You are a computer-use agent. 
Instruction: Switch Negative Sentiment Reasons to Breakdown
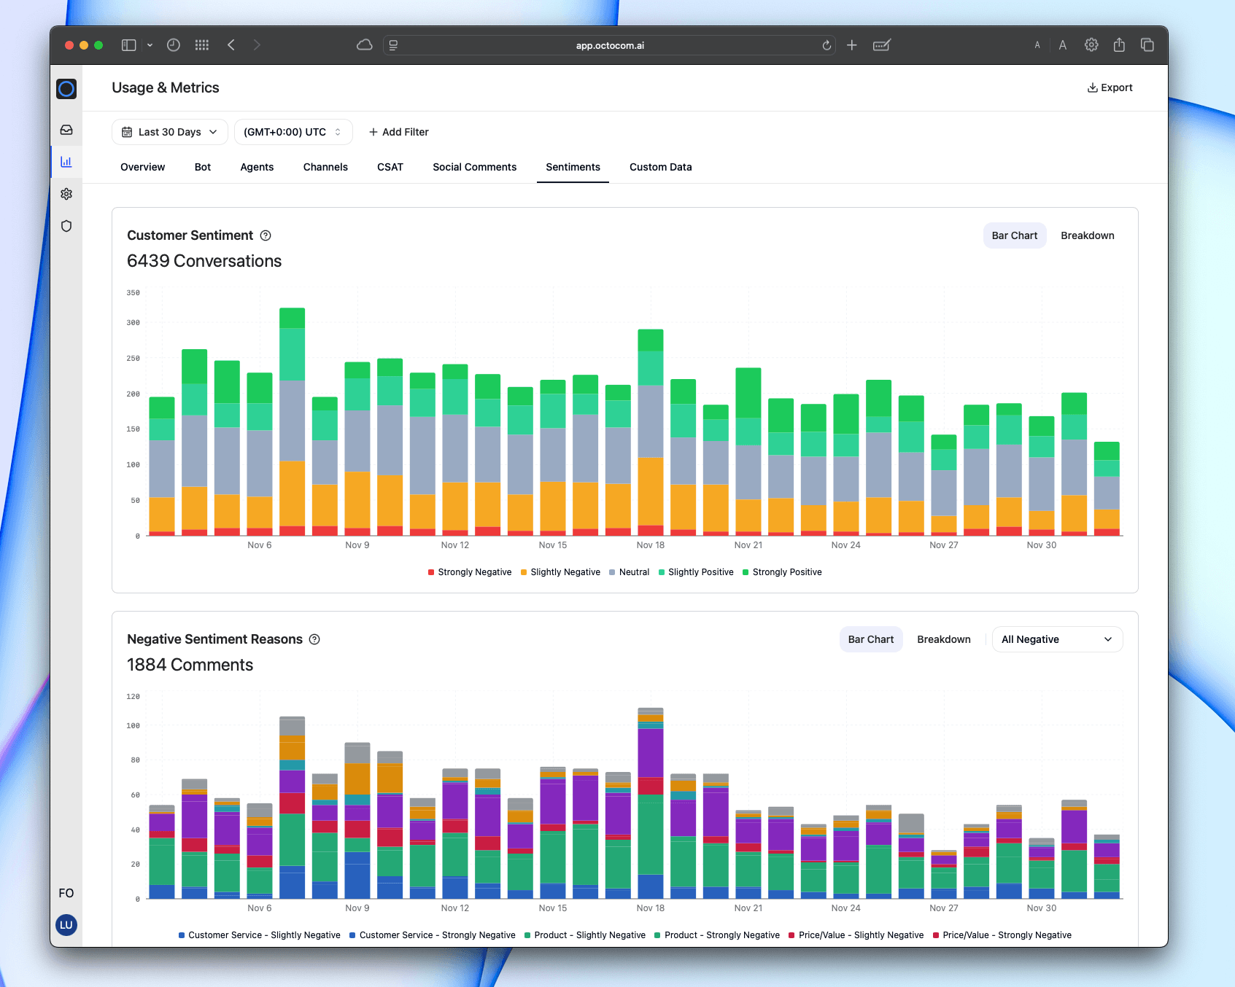click(943, 639)
